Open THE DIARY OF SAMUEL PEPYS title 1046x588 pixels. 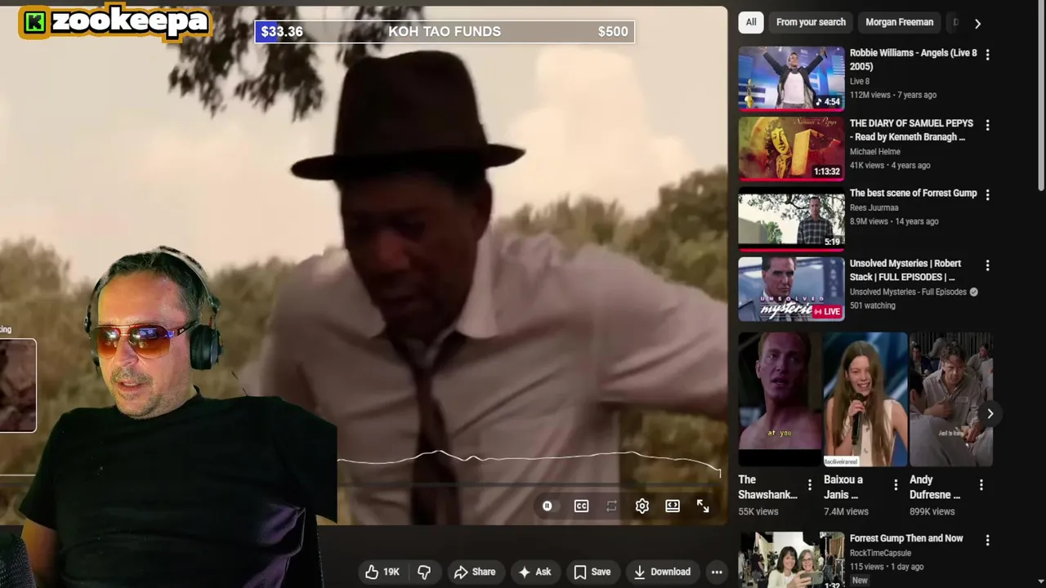911,130
